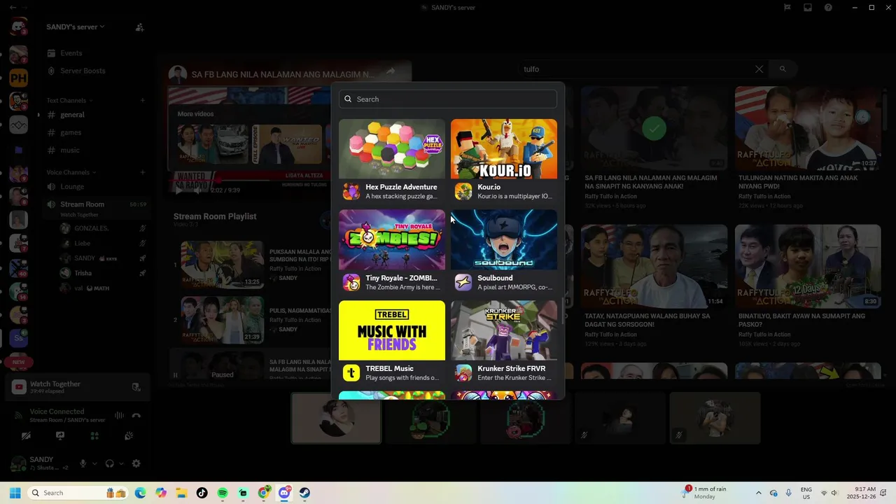Click the Windows Start button
Image resolution: width=896 pixels, height=504 pixels.
click(x=15, y=493)
